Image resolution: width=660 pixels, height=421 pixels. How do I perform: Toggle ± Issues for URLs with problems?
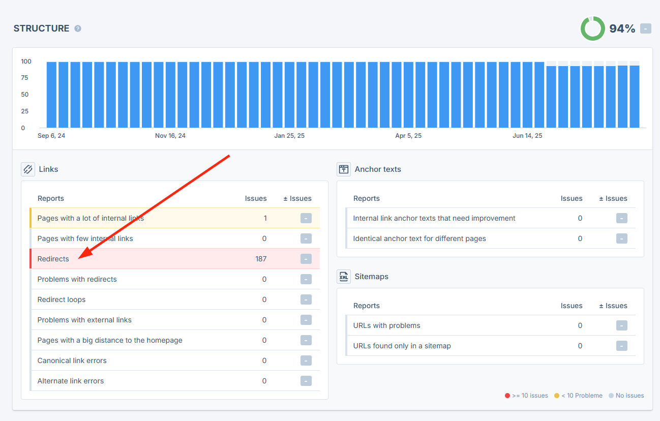[621, 325]
